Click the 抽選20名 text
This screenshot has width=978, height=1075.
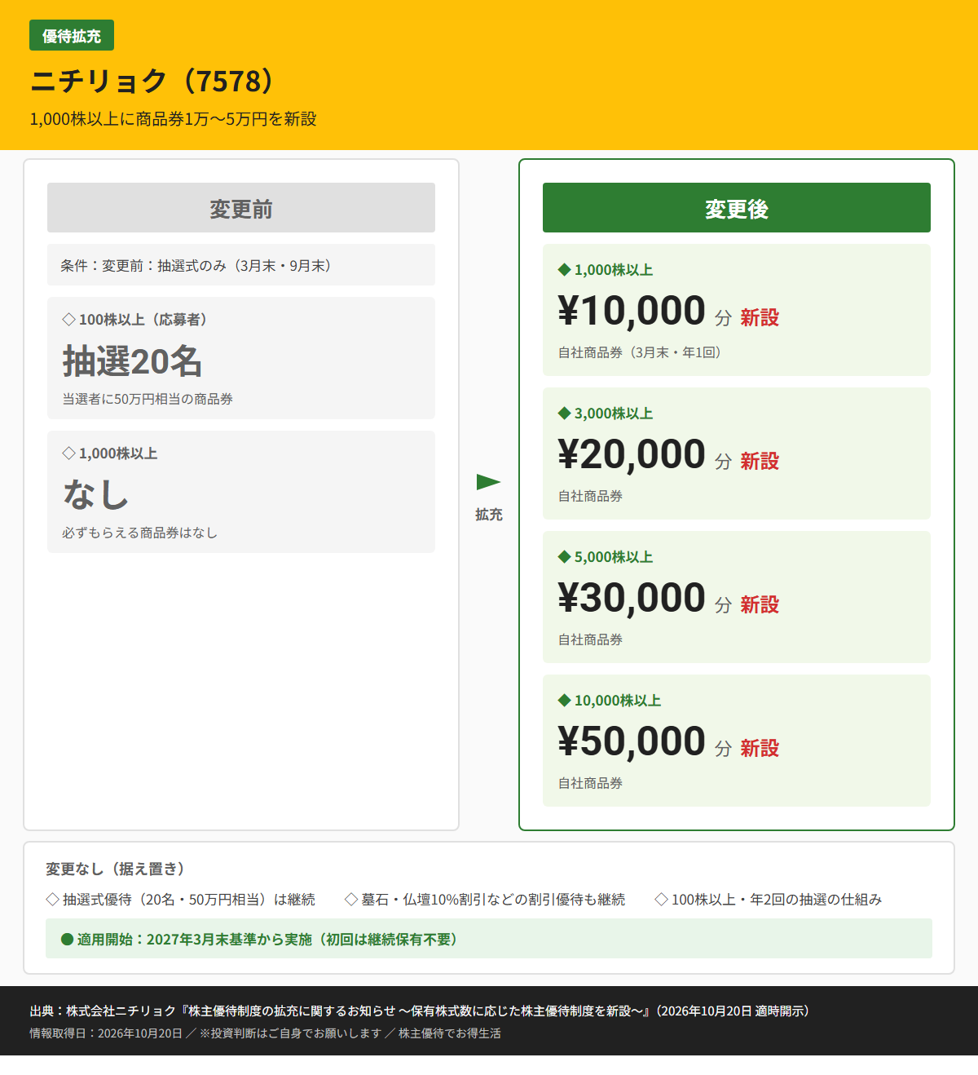click(x=132, y=361)
